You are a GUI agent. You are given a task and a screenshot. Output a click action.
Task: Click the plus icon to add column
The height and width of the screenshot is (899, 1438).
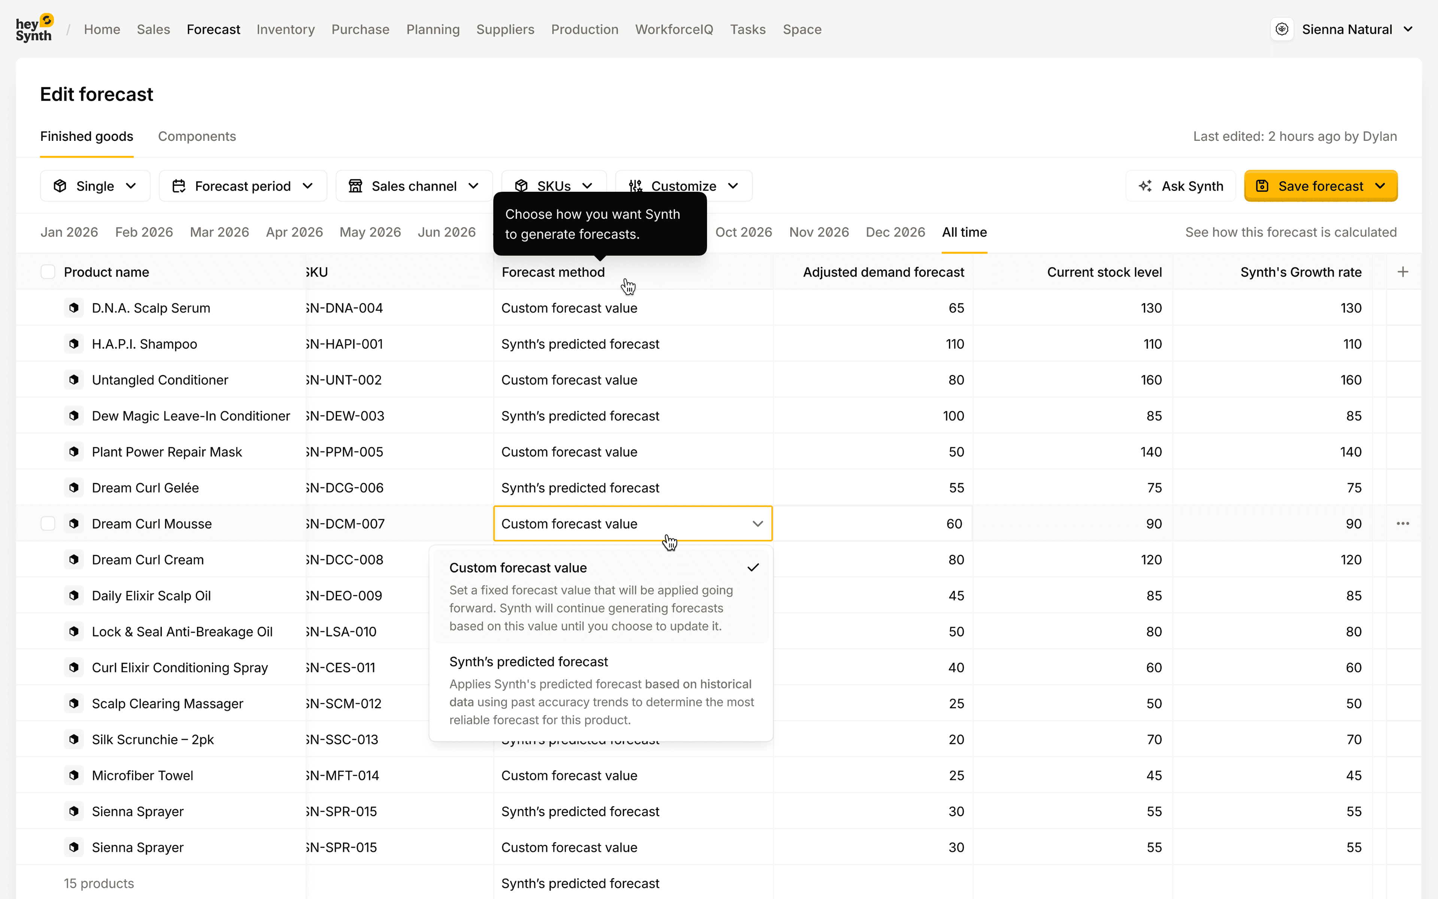[1402, 272]
